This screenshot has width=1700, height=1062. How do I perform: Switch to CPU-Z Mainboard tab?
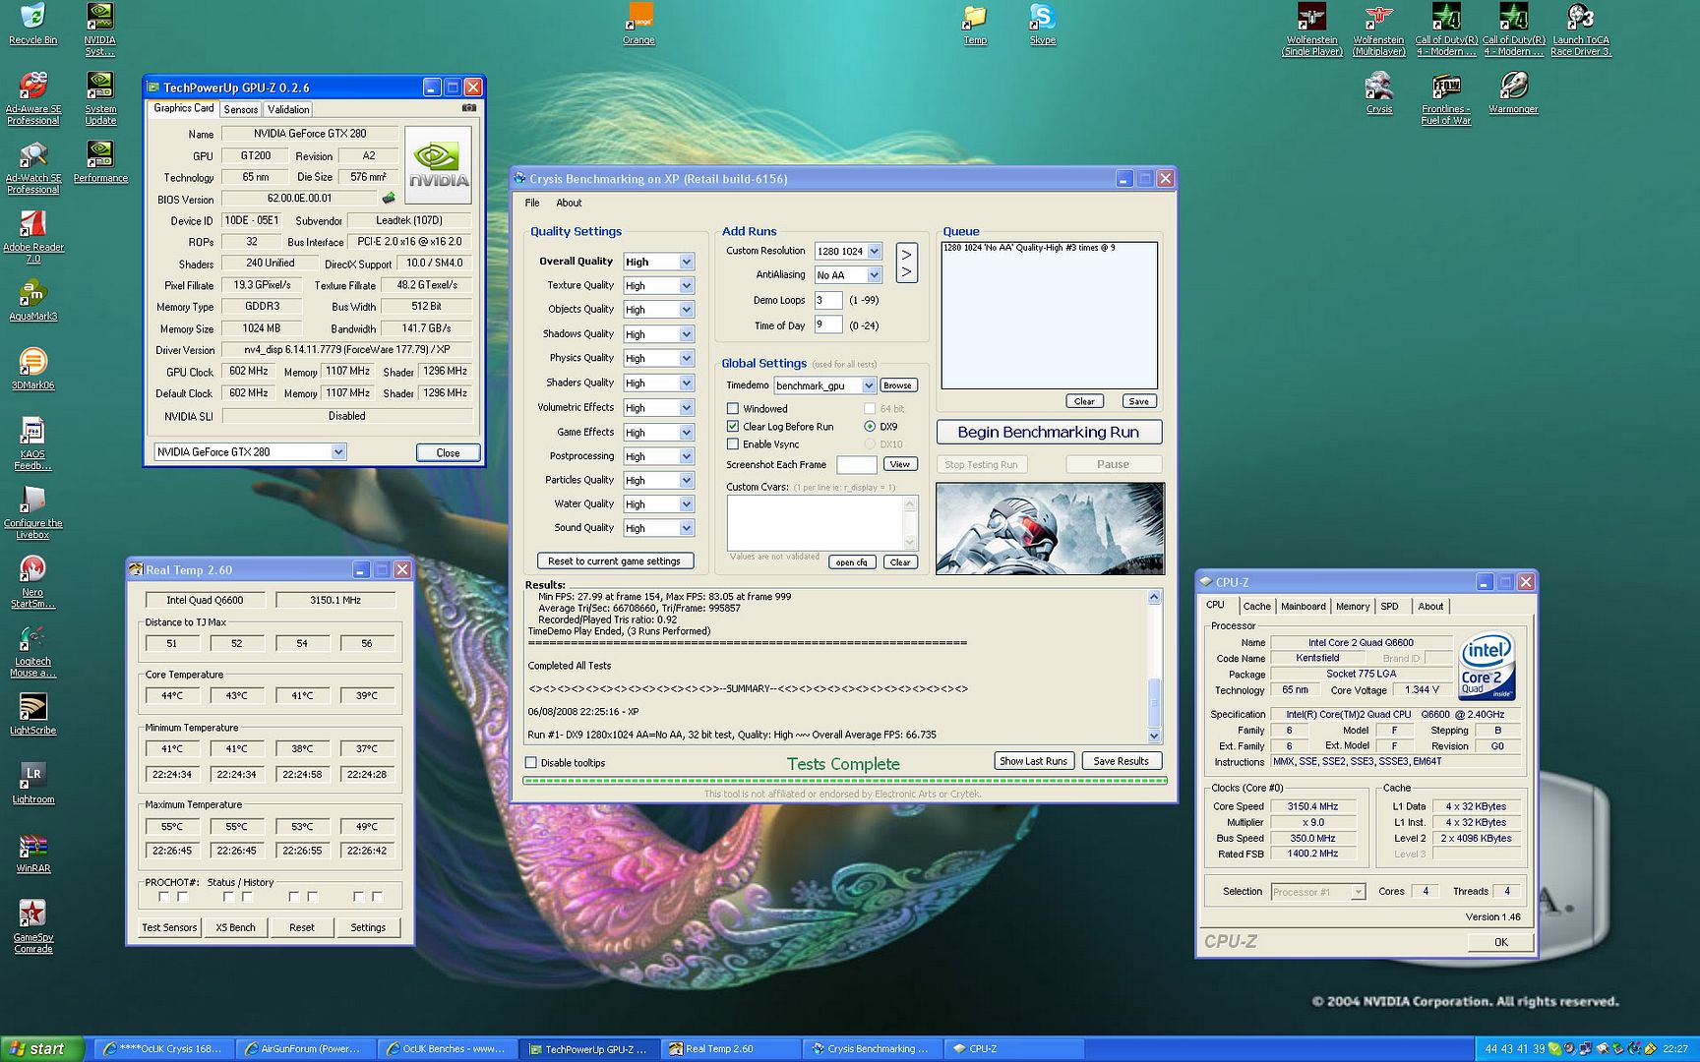tap(1303, 606)
